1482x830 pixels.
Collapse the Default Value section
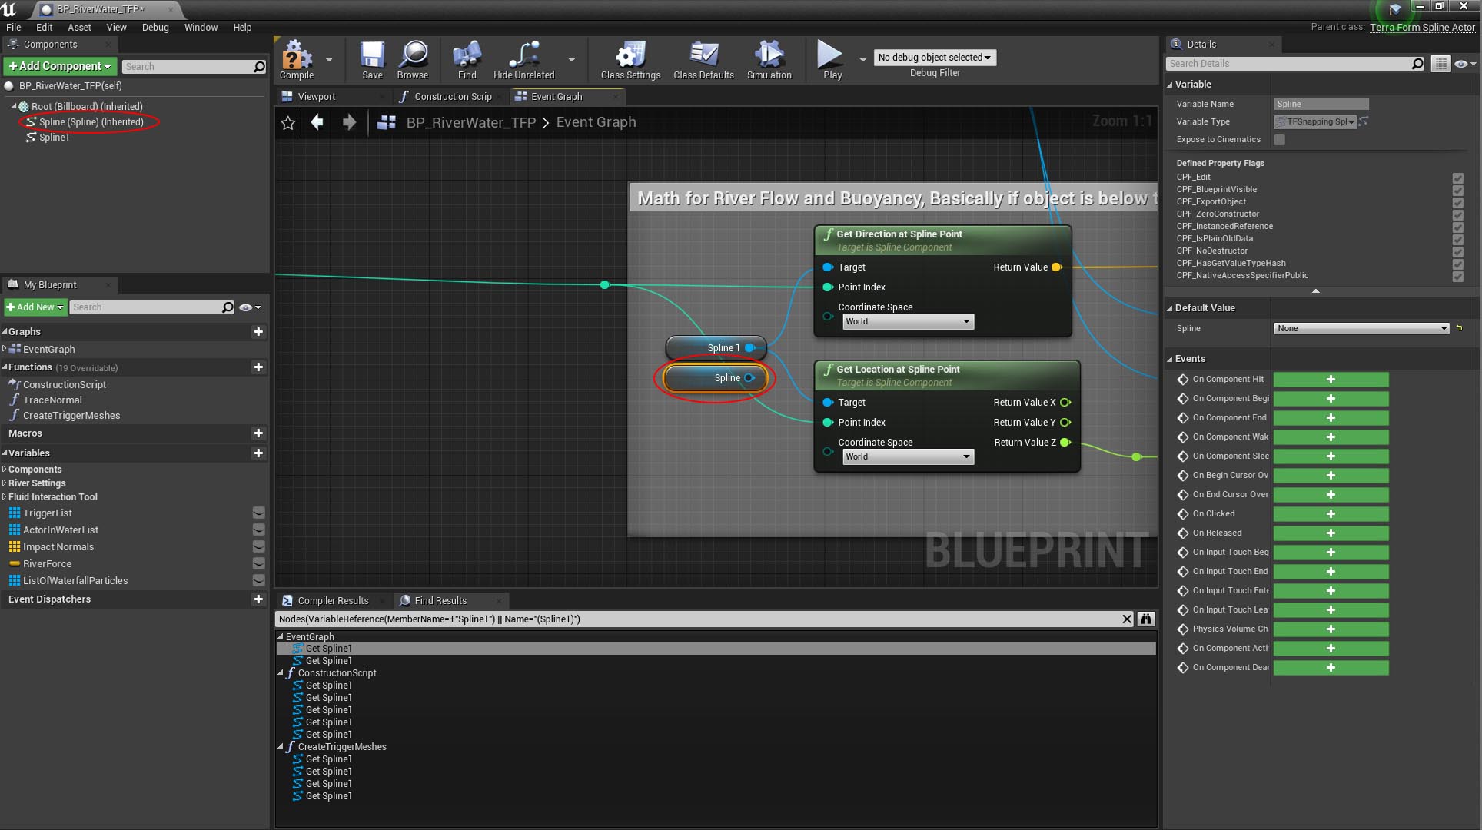(x=1170, y=308)
